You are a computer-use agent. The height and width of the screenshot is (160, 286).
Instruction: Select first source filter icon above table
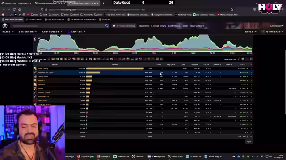coord(49,59)
